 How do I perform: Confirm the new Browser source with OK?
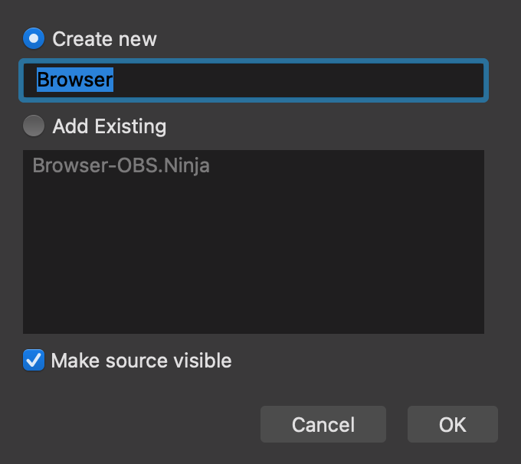(453, 424)
